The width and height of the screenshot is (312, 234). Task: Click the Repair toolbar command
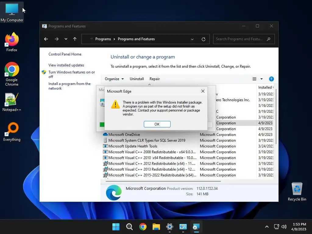click(154, 79)
